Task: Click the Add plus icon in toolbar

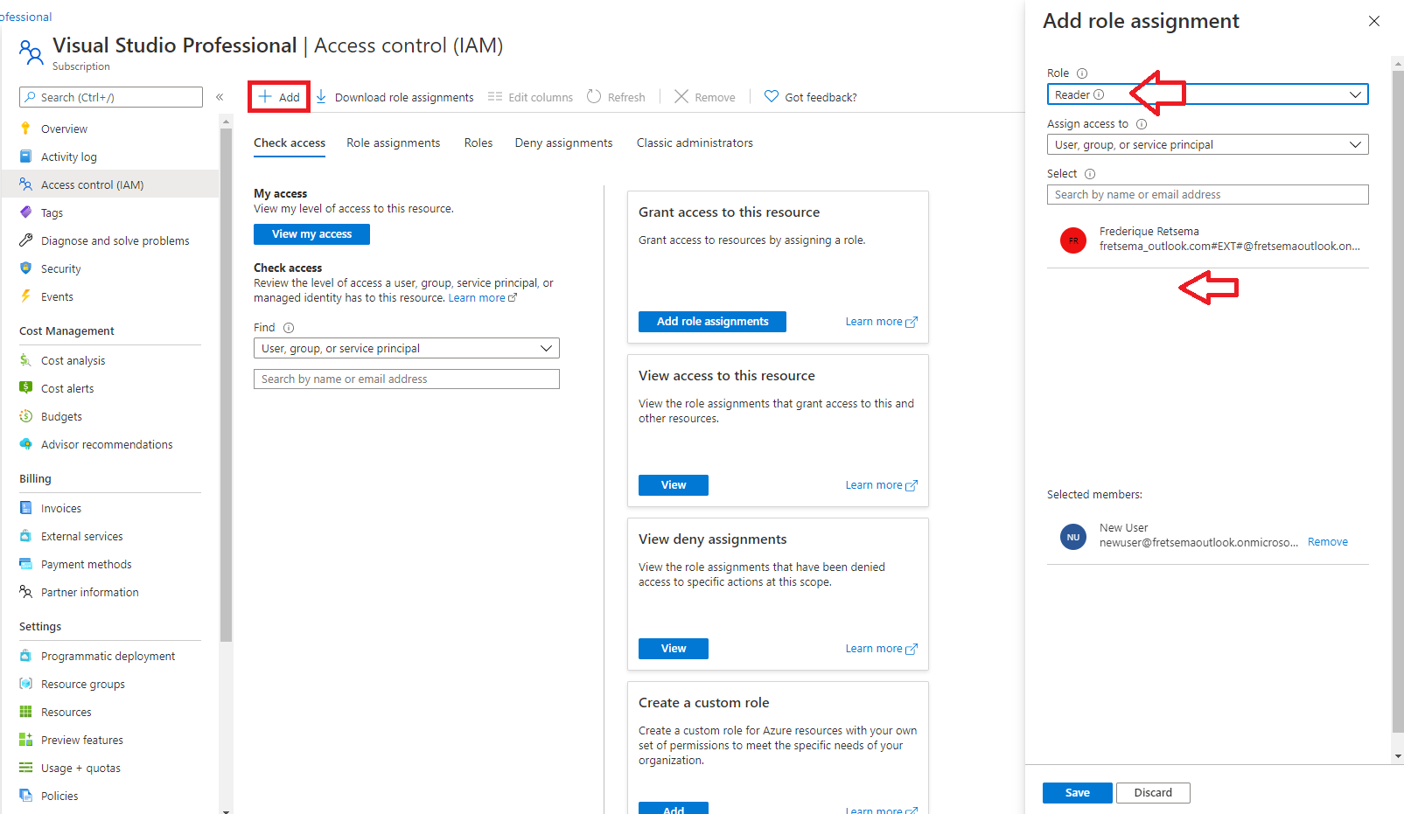Action: [265, 97]
